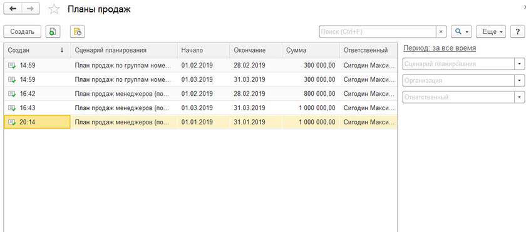Image resolution: width=526 pixels, height=232 pixels.
Task: Click the document with clock toolbar icon
Action: 78,31
